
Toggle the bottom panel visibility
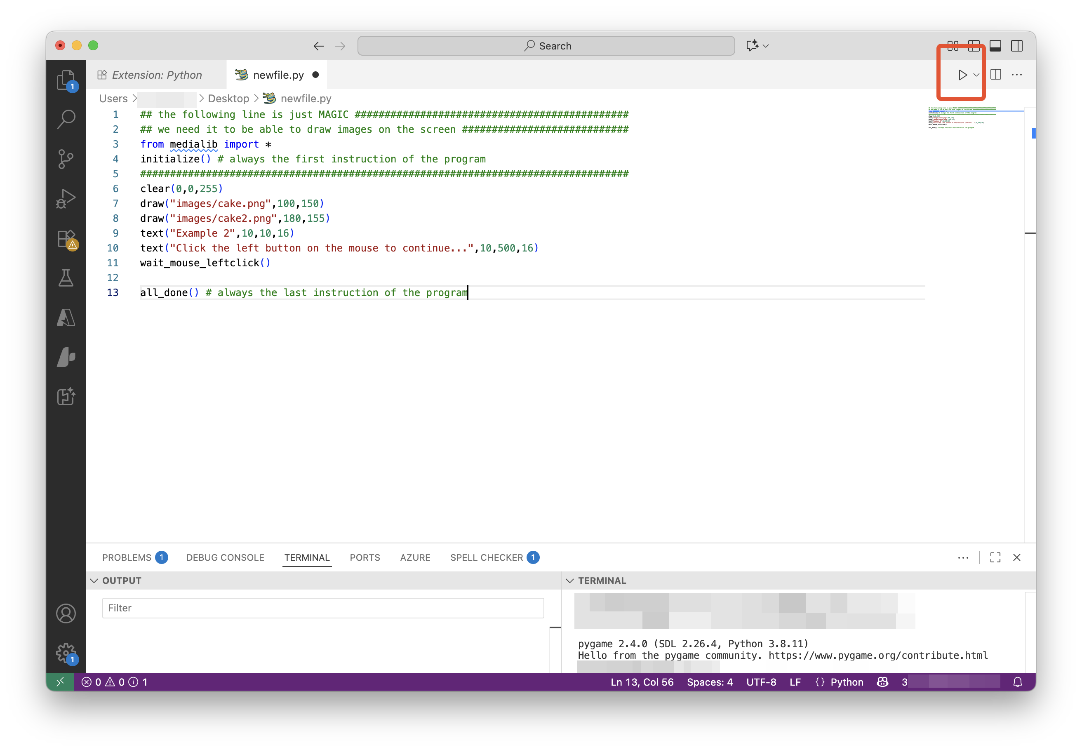(995, 46)
